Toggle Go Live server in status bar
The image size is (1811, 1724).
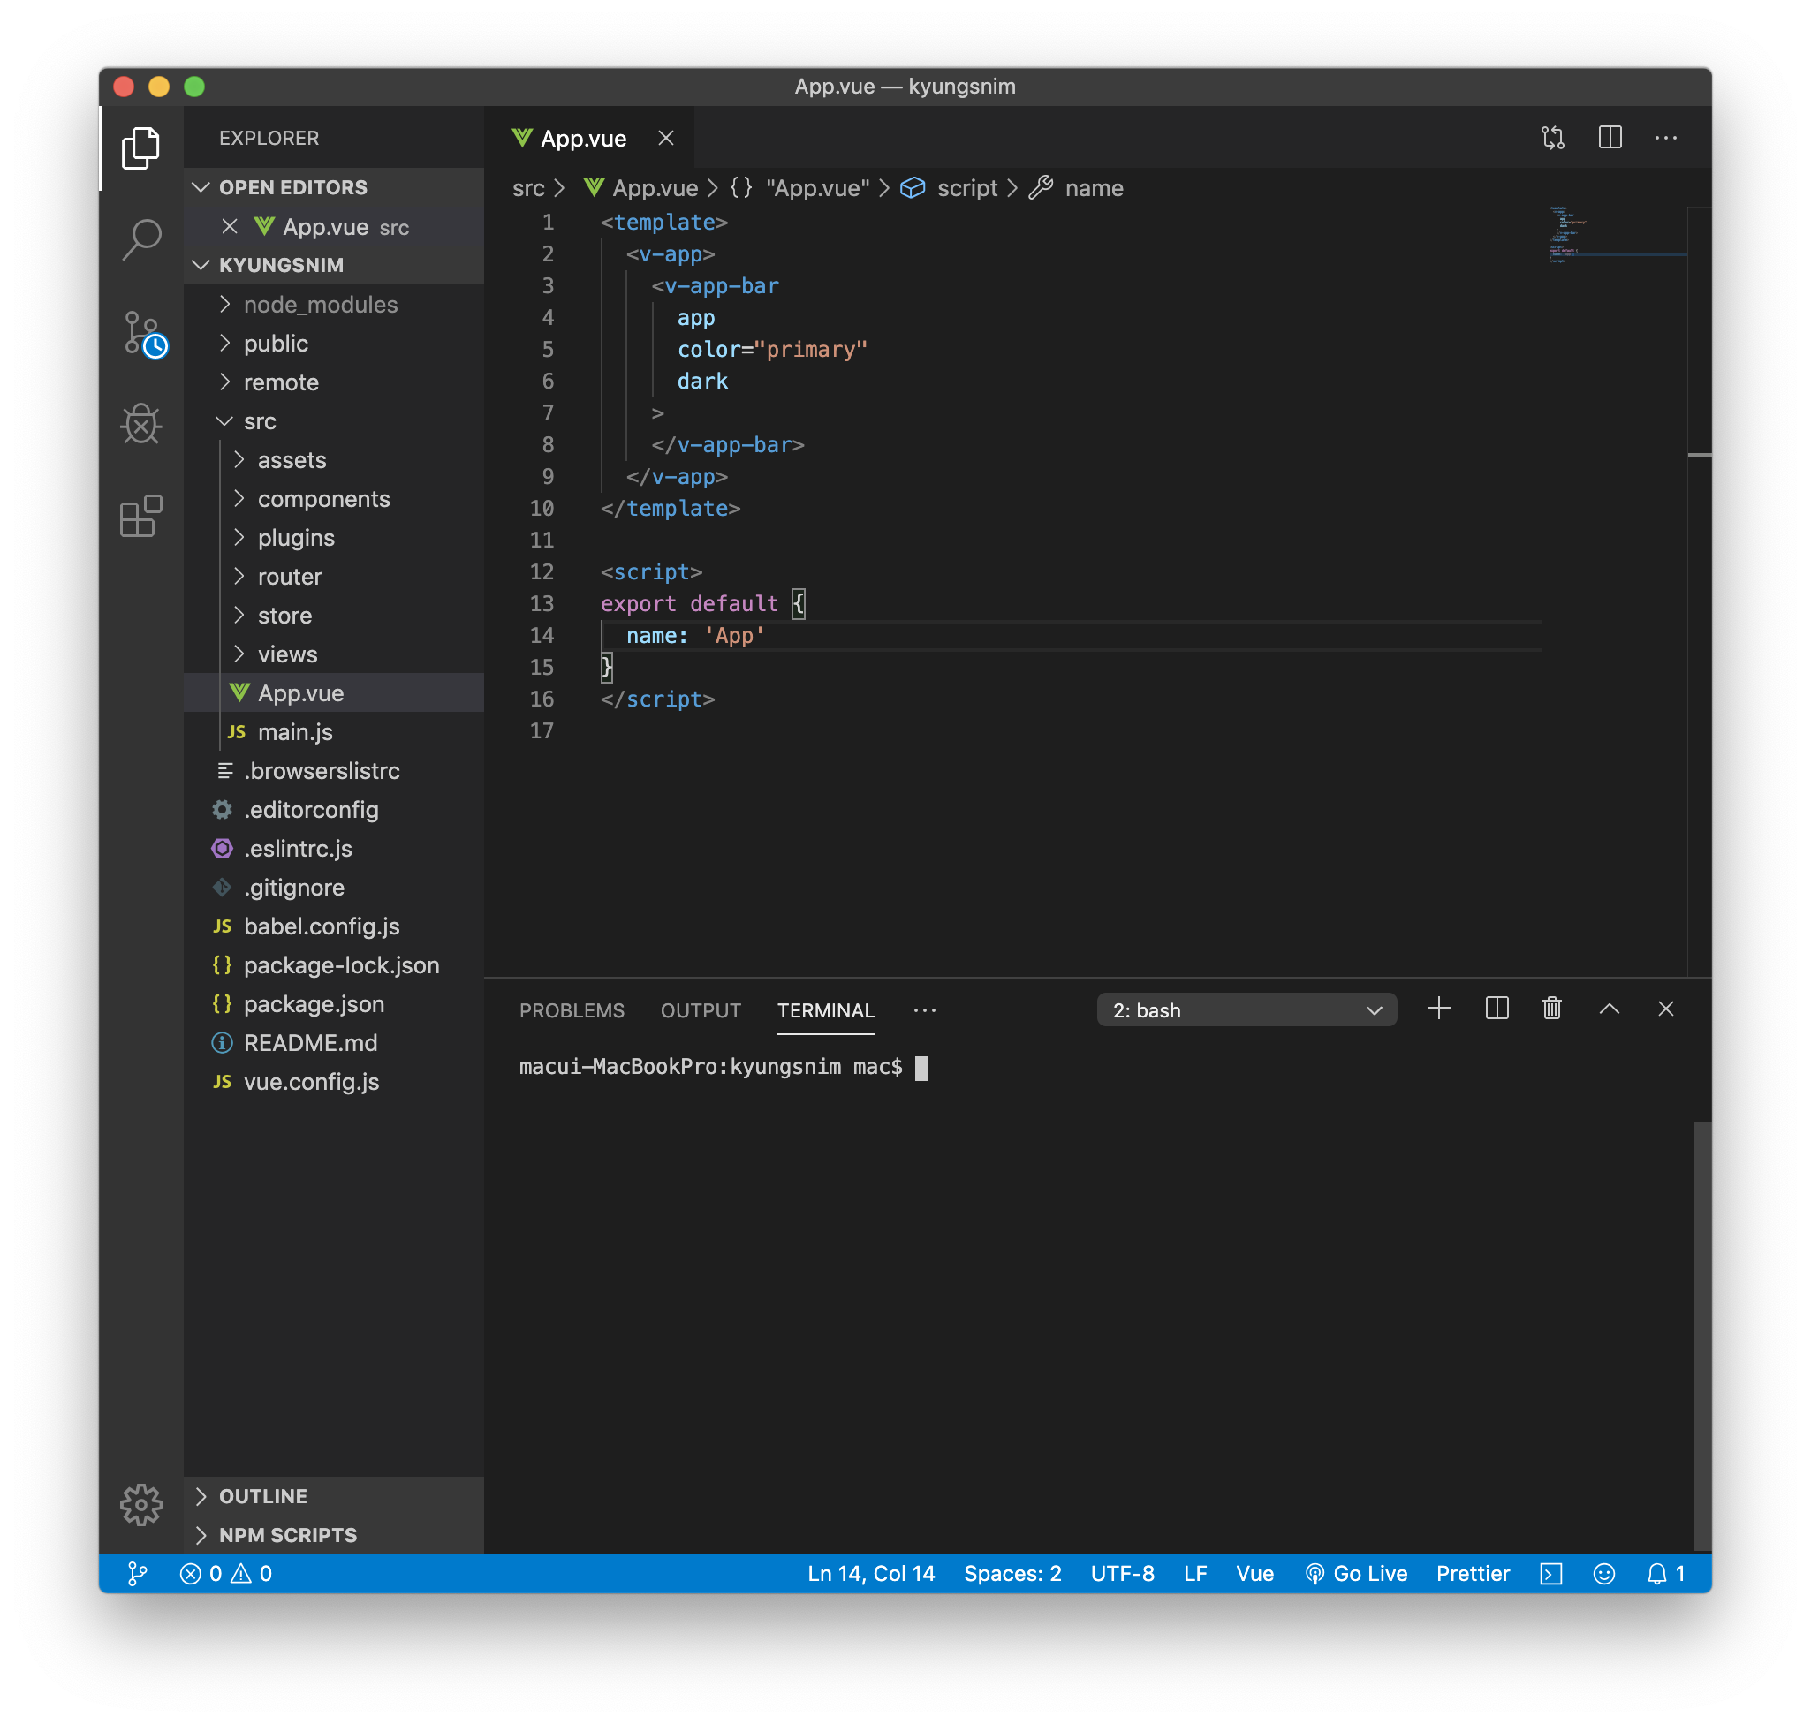(x=1357, y=1573)
